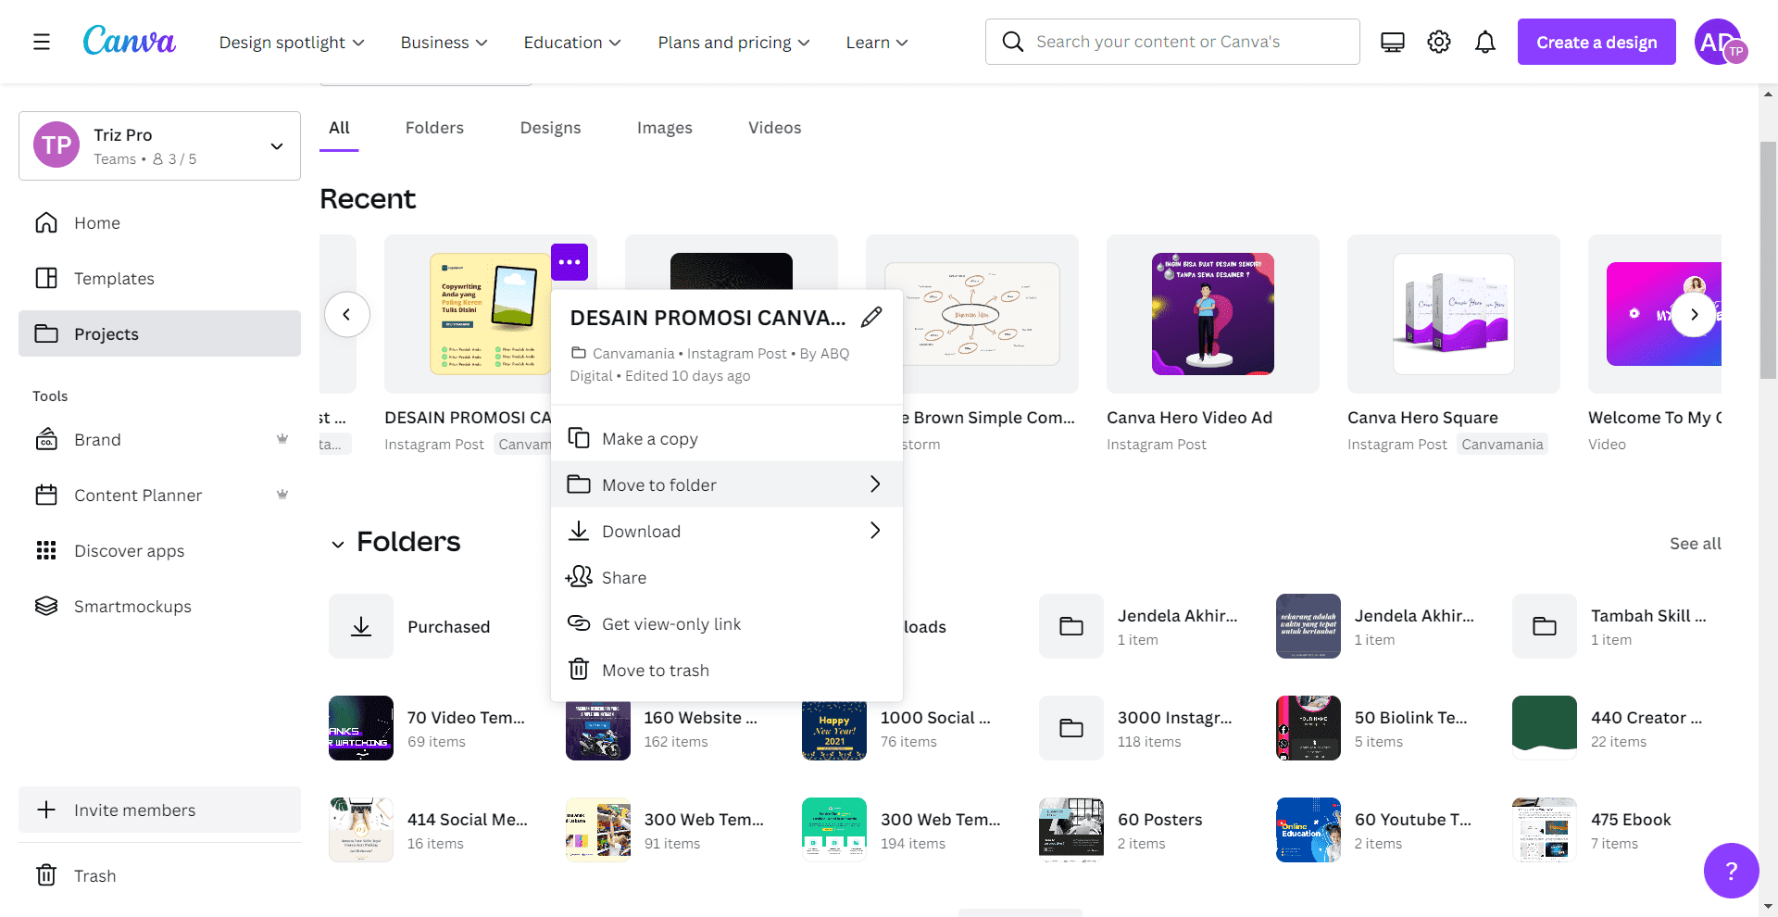
Task: Collapse the Folders section chevron
Action: point(338,544)
